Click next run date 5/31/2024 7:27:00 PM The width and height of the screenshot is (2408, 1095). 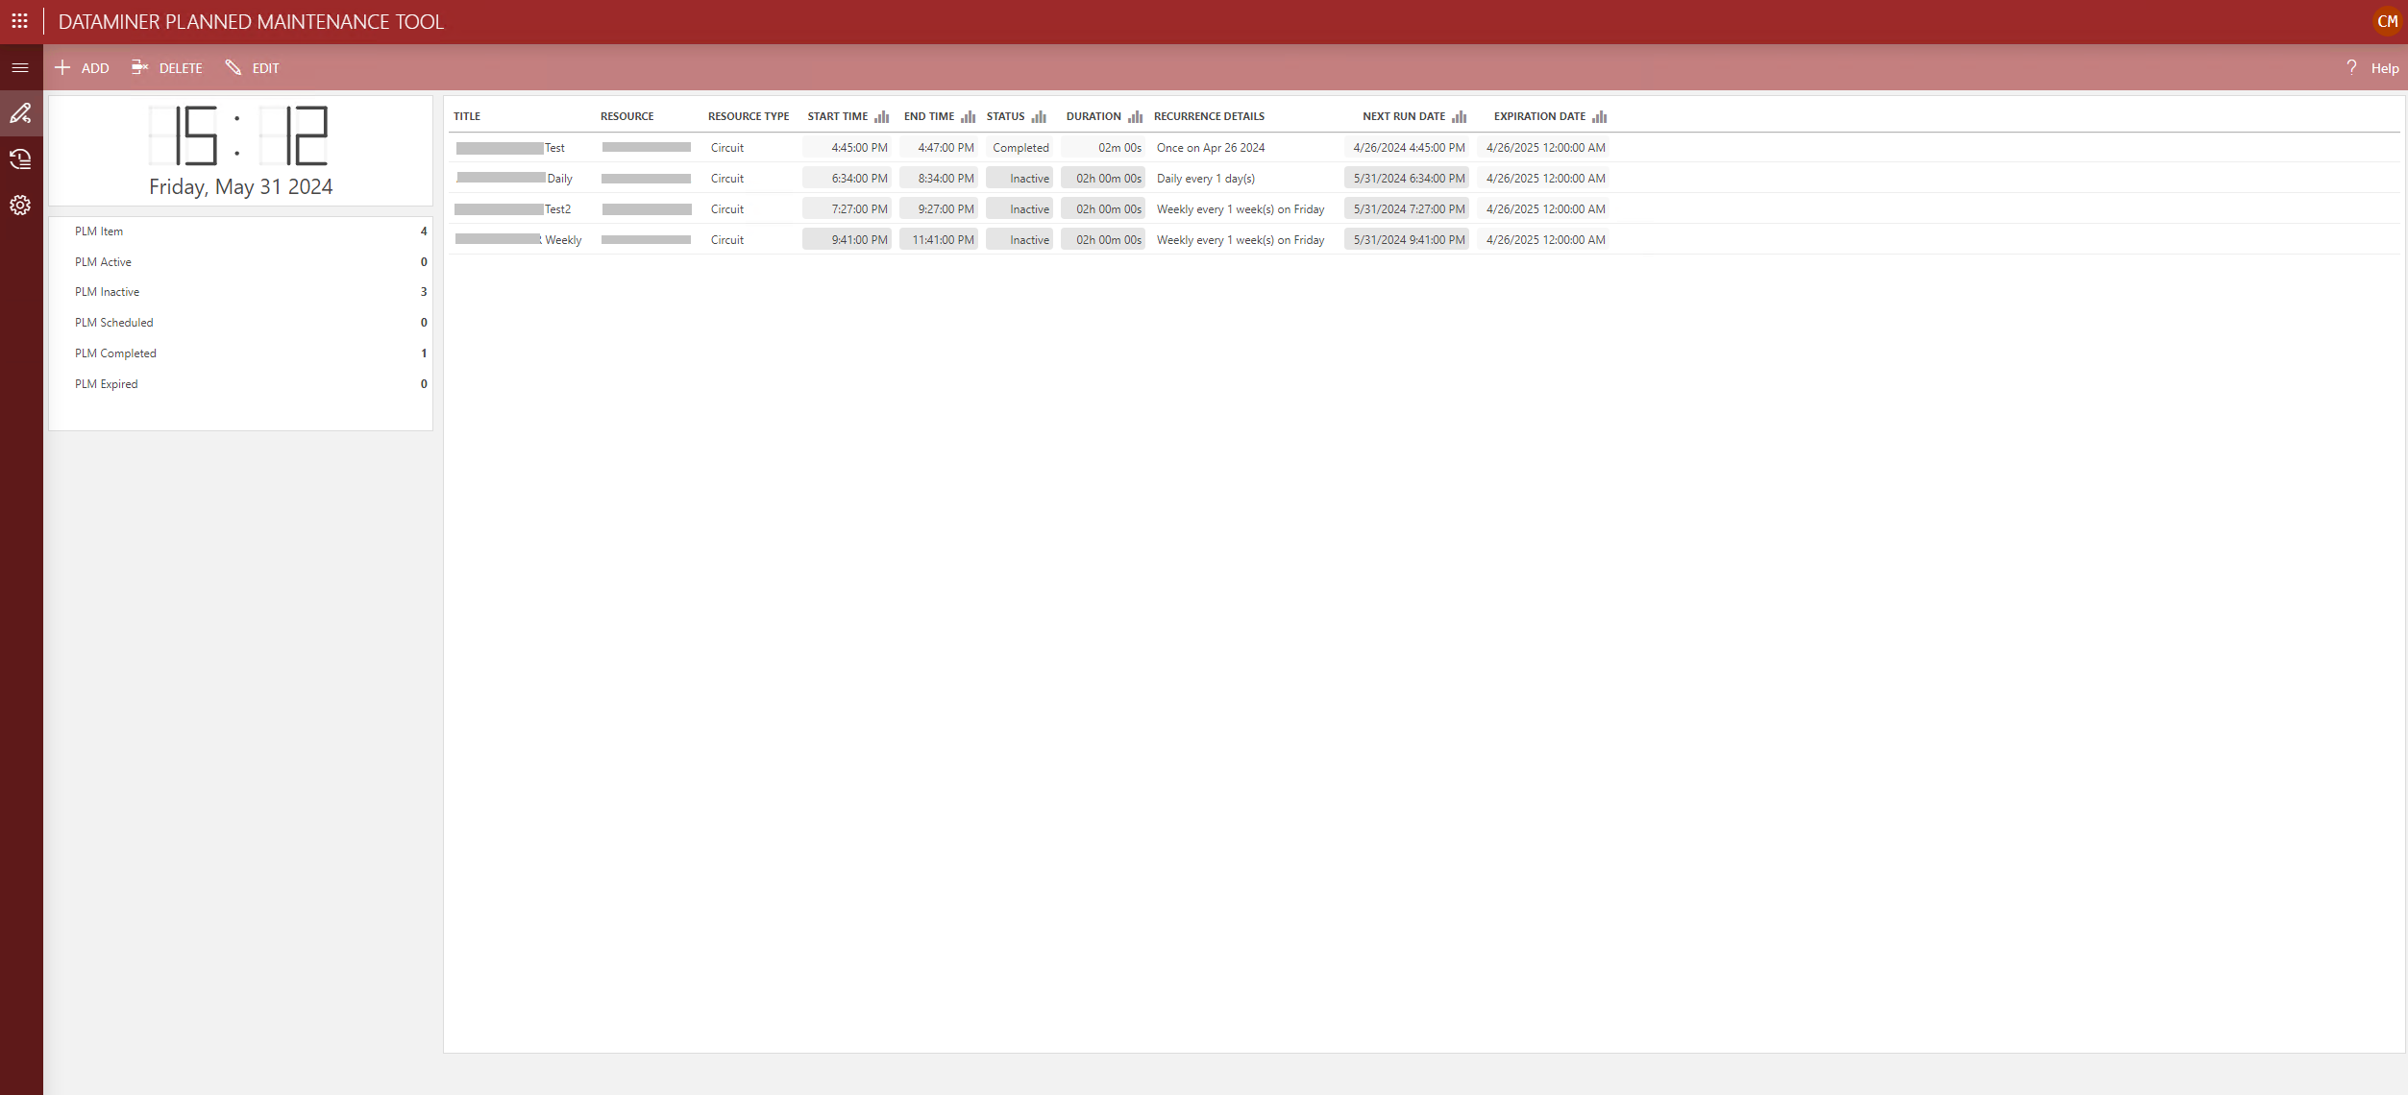(1407, 209)
